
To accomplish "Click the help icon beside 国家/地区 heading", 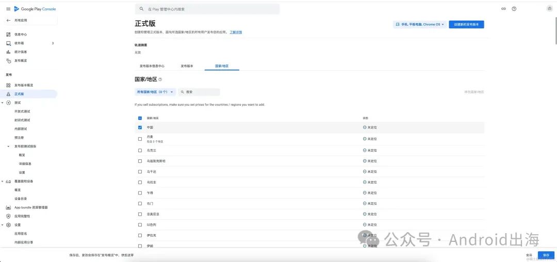I will point(160,79).
